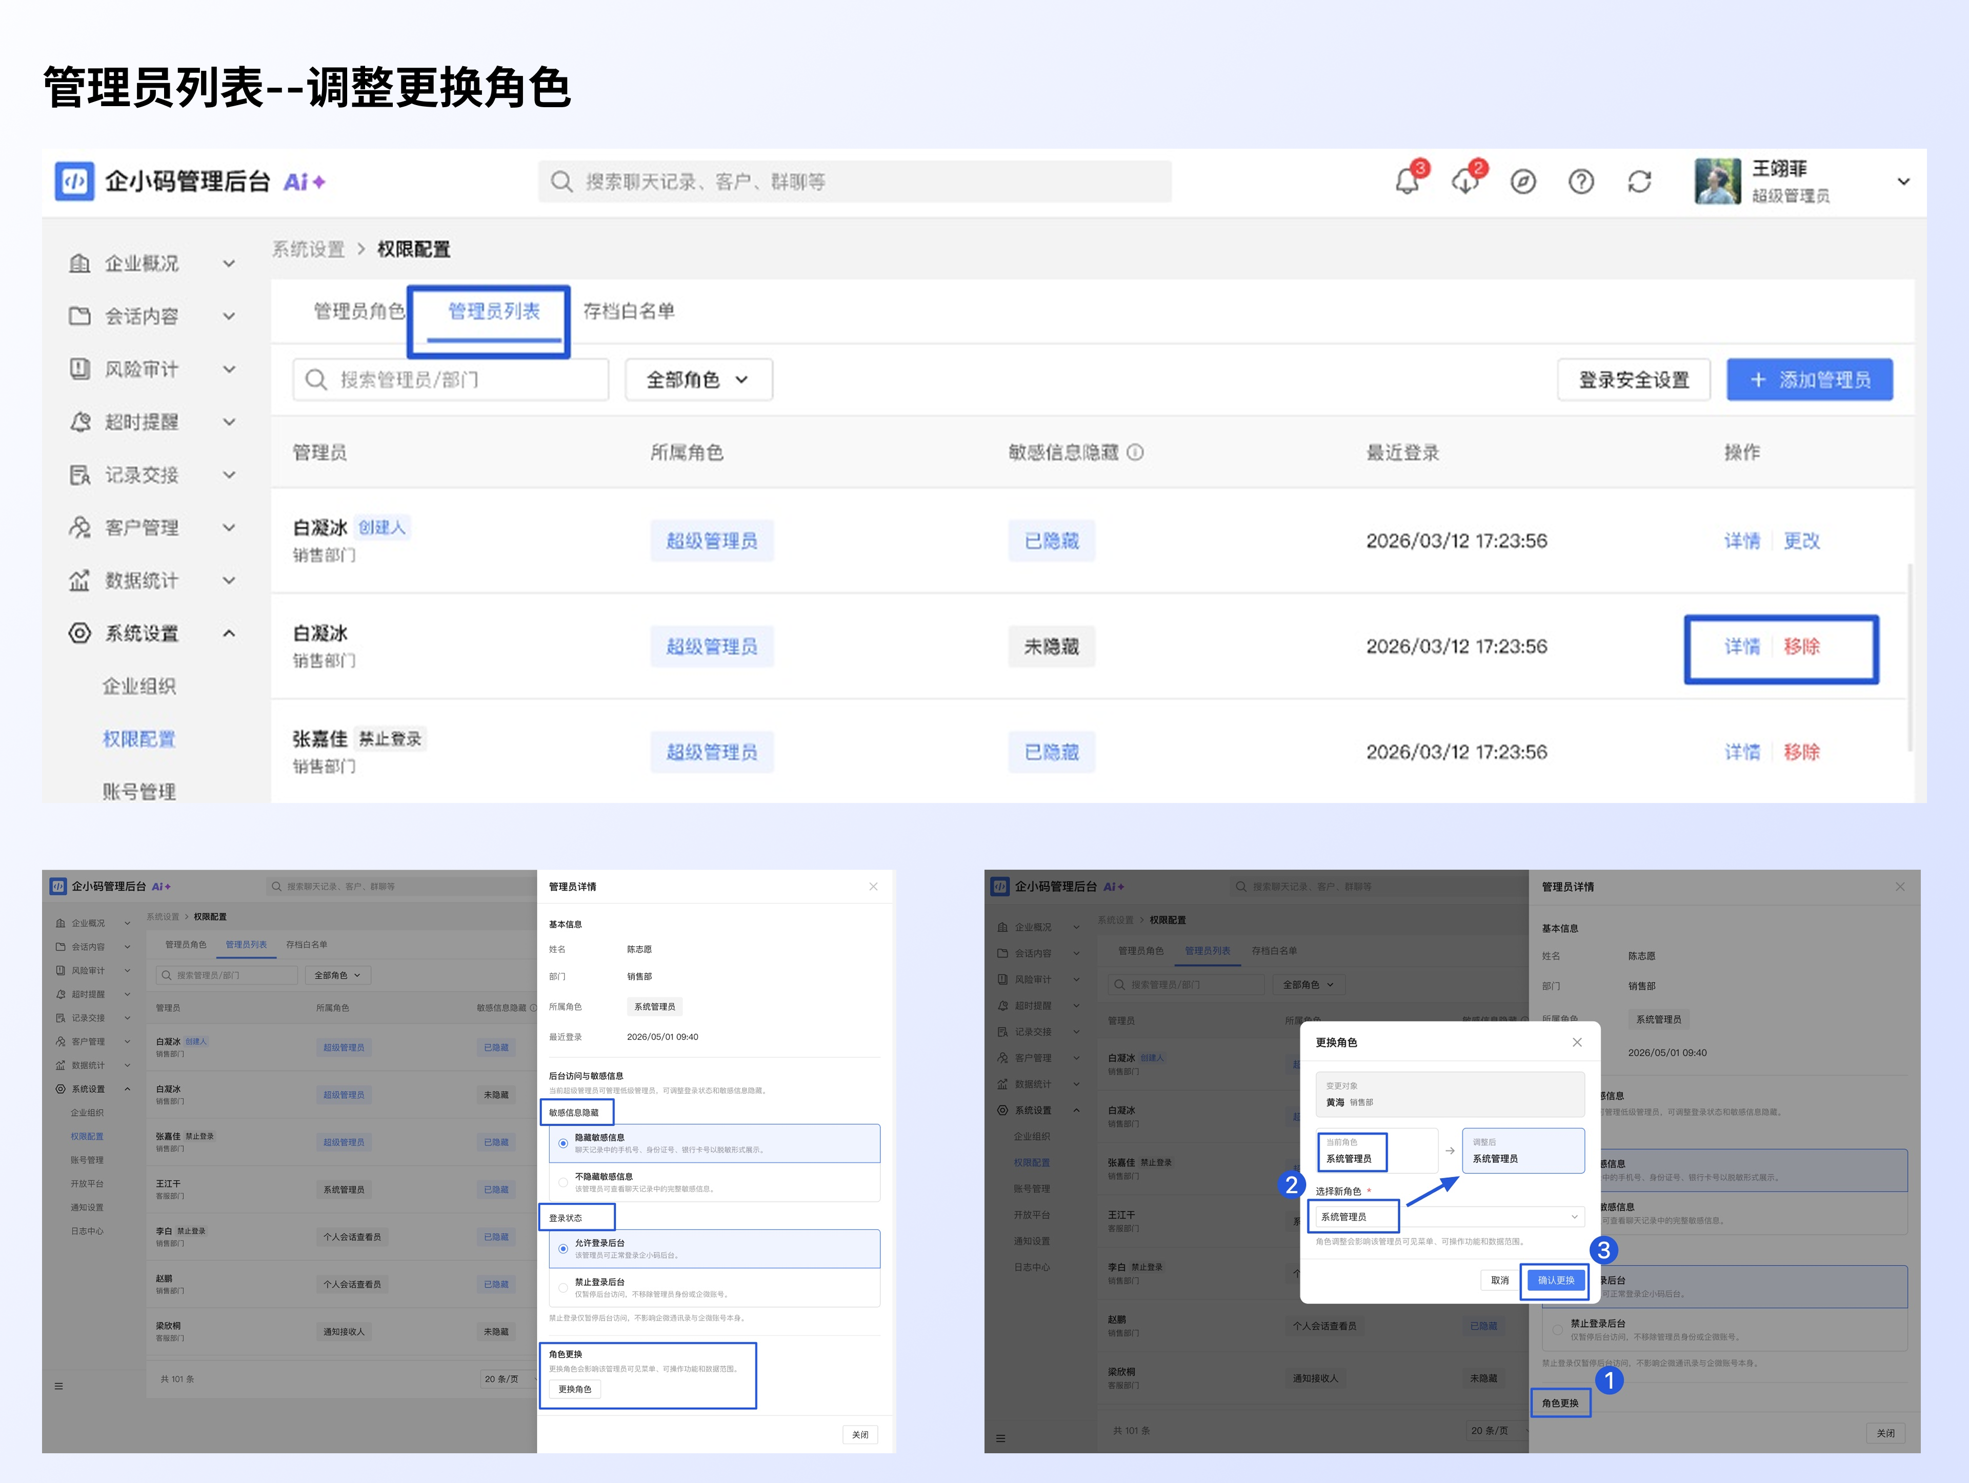Switch to 管理员列表 tab in the large mockup
This screenshot has height=1483, width=1969.
494,311
